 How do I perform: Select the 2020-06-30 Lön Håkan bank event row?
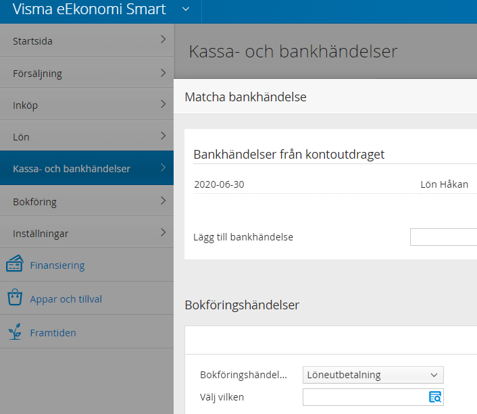335,184
